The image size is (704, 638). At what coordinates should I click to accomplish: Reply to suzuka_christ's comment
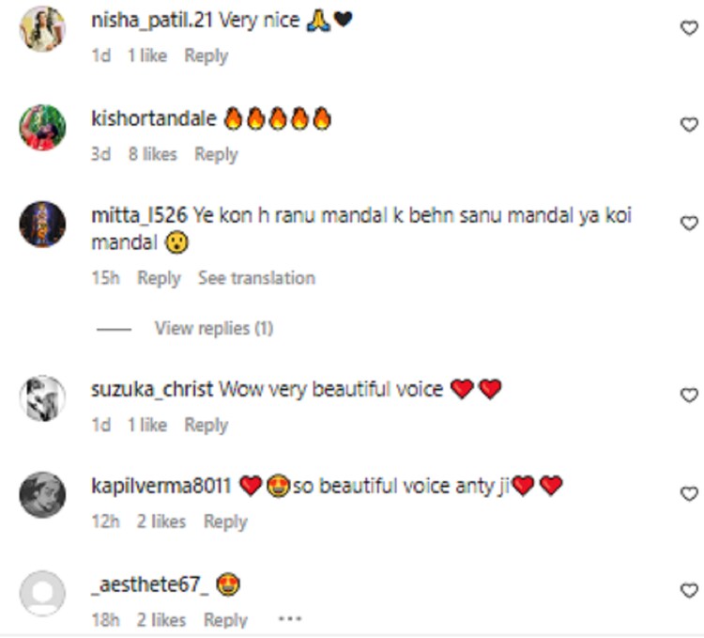point(207,425)
